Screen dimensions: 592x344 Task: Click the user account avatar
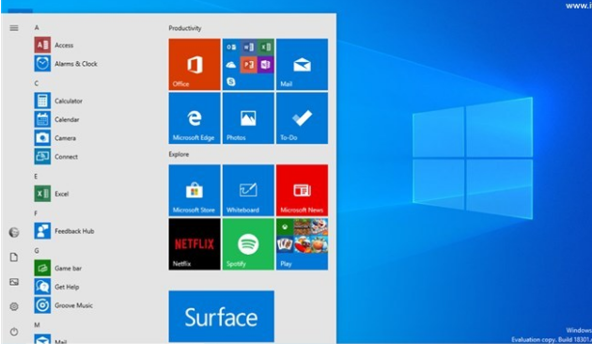(14, 232)
